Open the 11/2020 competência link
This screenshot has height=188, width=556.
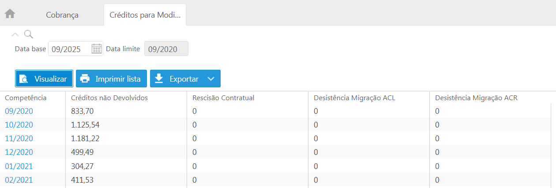point(19,139)
